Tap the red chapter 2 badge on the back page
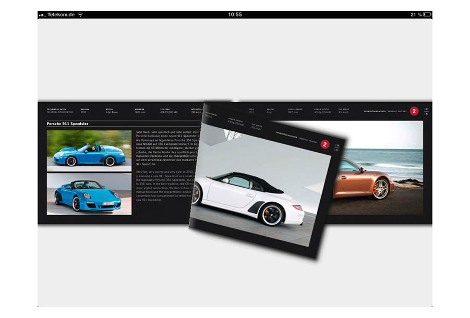The image size is (470, 318). pos(414,111)
